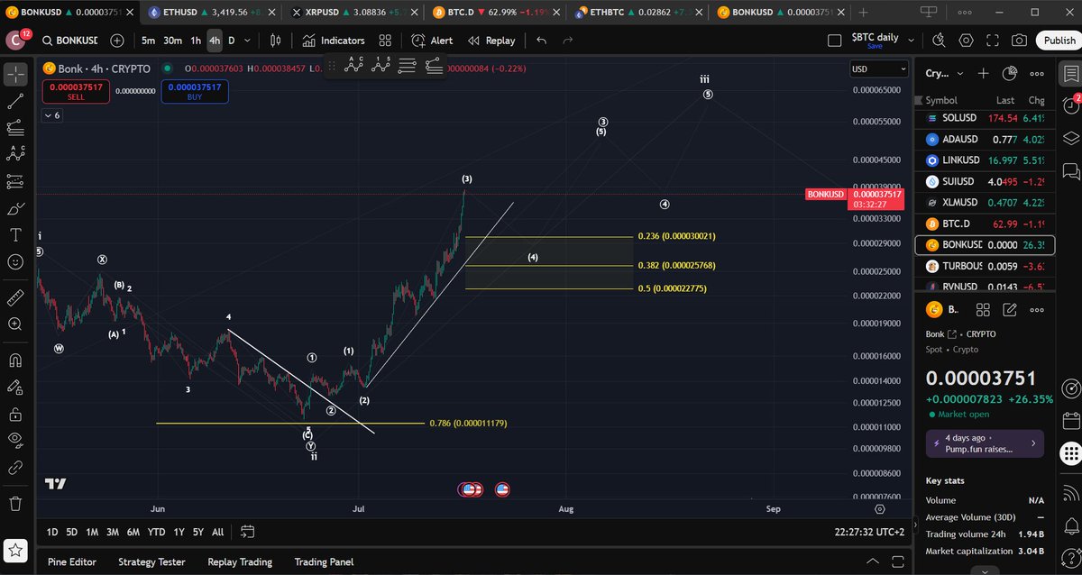Open watchlist advanced view pie icon
This screenshot has height=575, width=1082.
1012,74
